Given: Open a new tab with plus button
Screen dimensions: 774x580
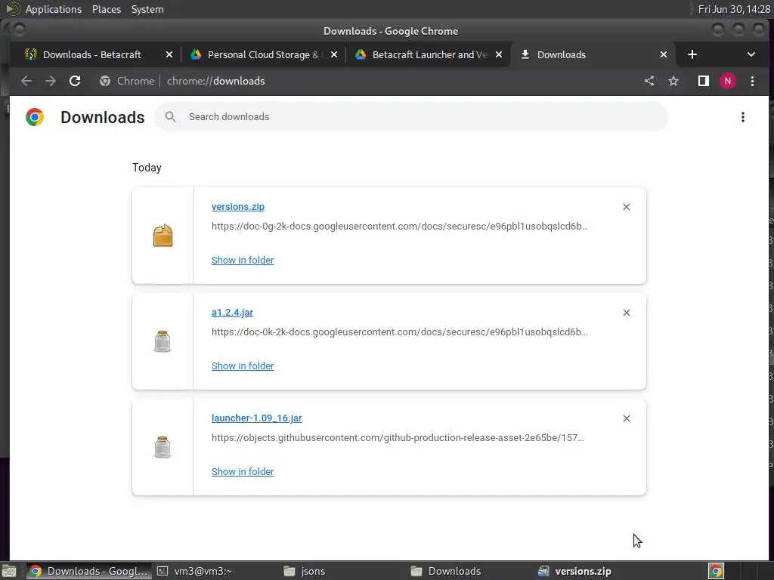Looking at the screenshot, I should click(x=692, y=54).
